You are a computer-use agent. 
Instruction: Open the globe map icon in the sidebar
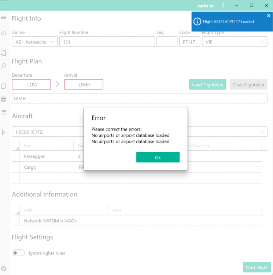tap(4, 99)
